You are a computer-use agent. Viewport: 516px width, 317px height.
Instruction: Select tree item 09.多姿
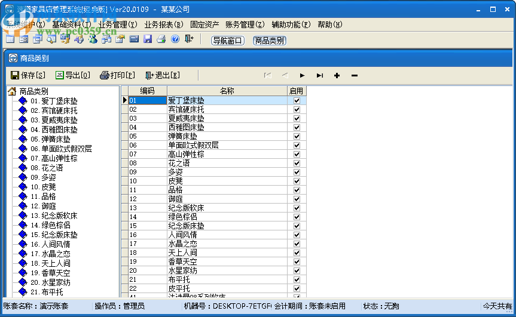(x=43, y=177)
